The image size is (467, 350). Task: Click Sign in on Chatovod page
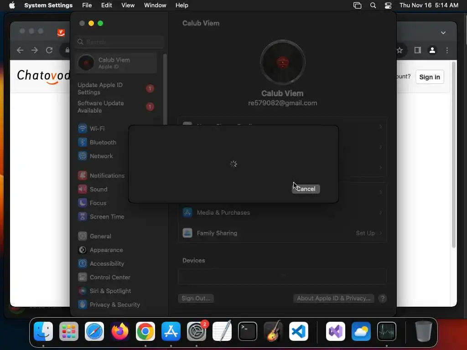[x=430, y=77]
